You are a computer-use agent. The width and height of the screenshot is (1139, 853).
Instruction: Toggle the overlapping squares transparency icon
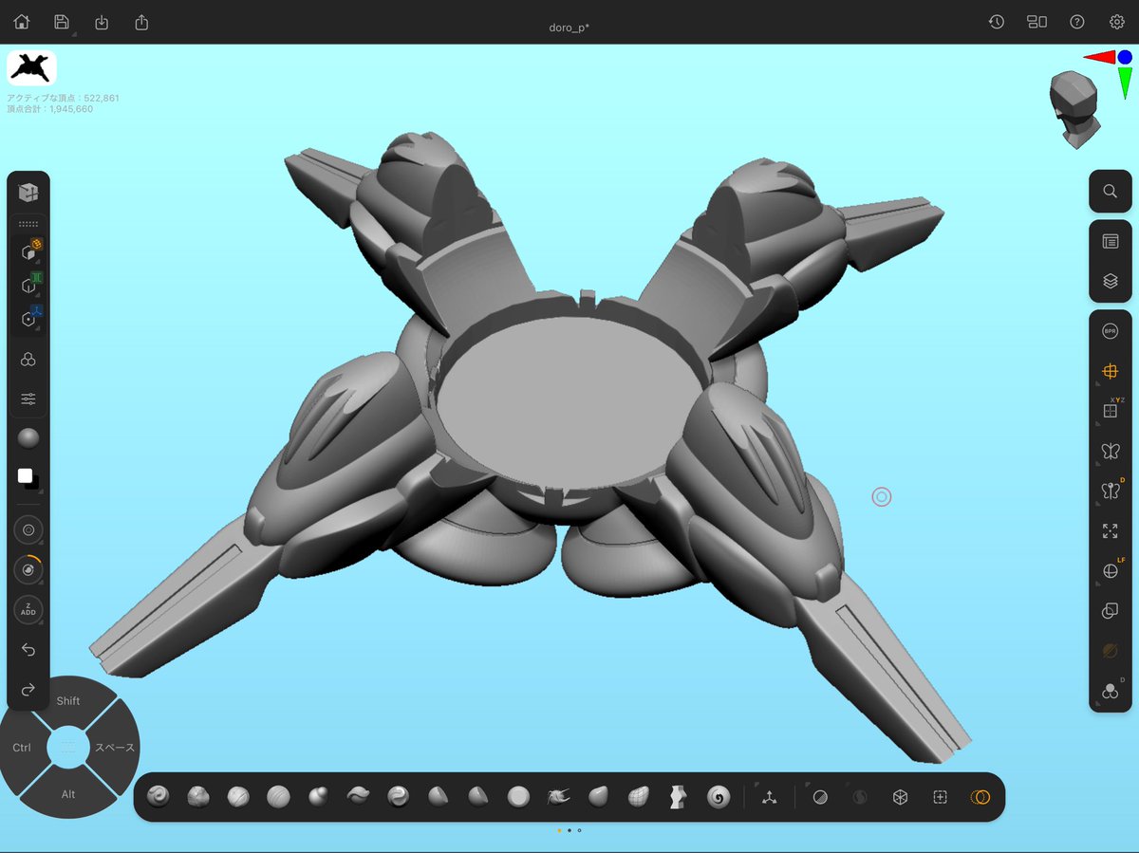click(1110, 611)
